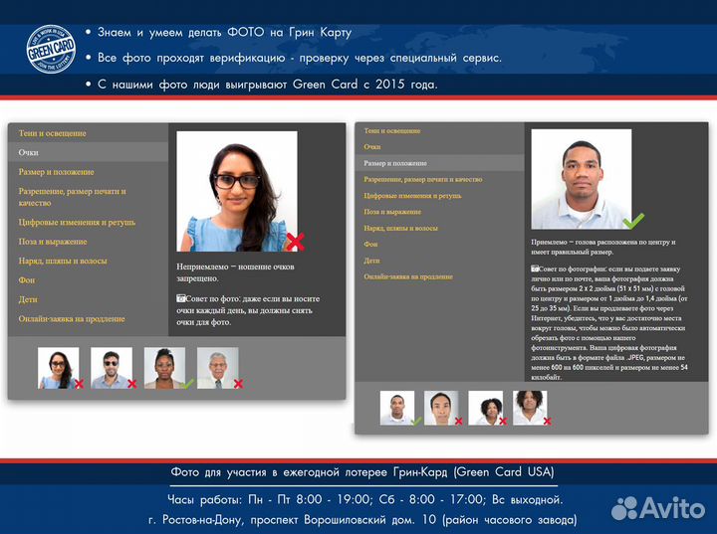The height and width of the screenshot is (534, 717).
Task: Select the large photo of the man in a polo
Action: click(x=582, y=179)
